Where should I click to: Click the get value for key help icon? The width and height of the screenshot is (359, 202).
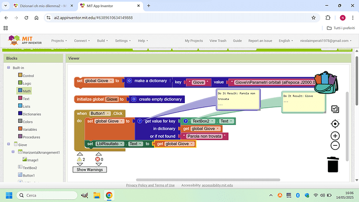139,121
